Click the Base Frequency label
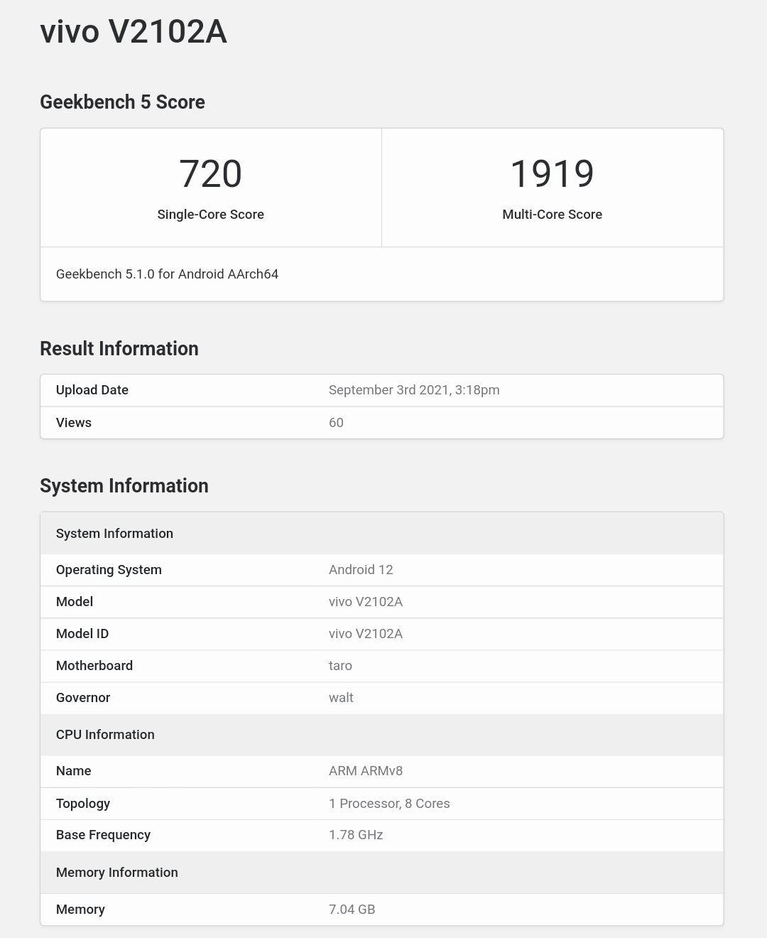This screenshot has height=938, width=767. click(103, 835)
